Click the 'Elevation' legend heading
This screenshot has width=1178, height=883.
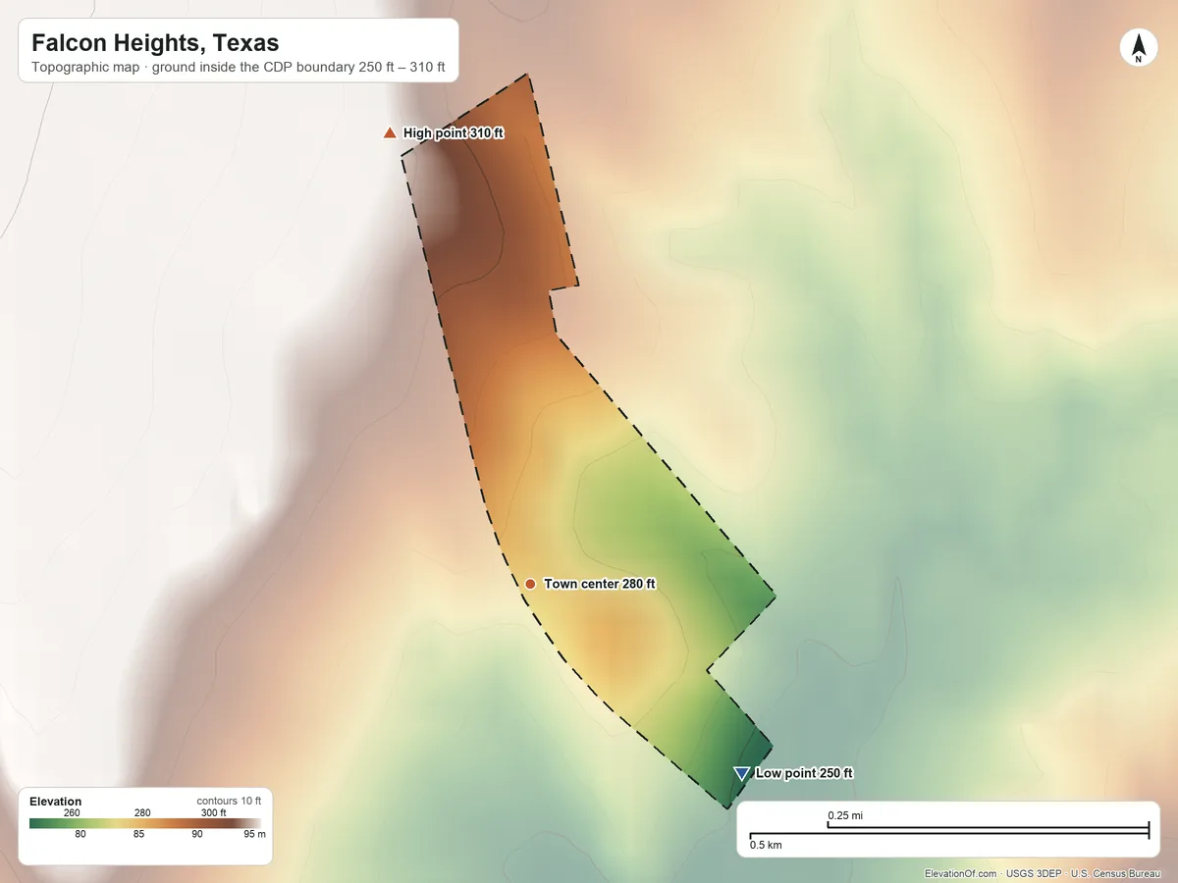click(56, 802)
